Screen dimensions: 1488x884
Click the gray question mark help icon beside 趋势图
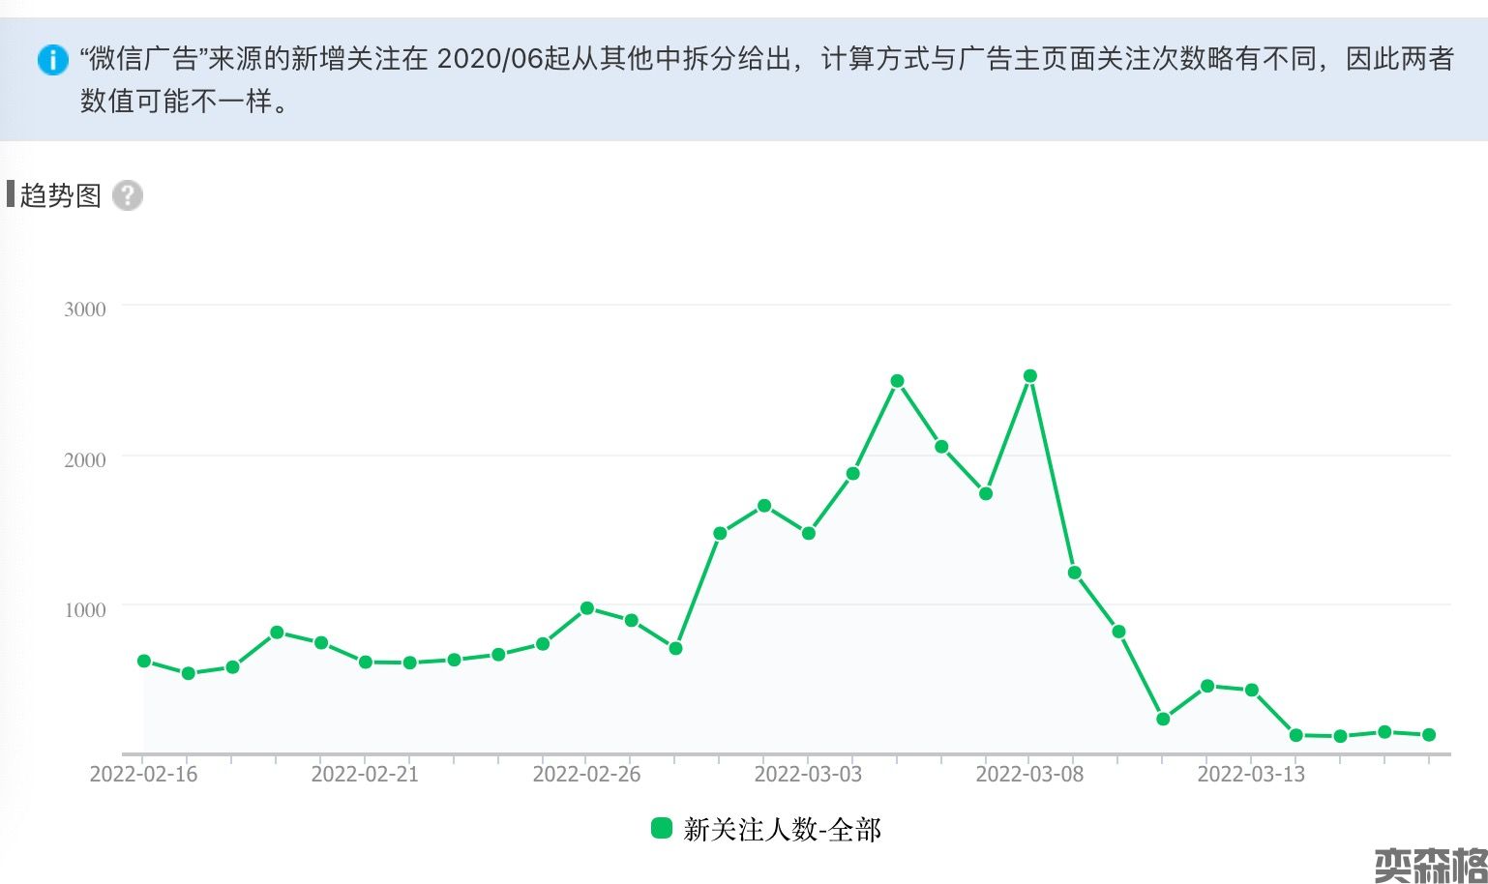coord(127,195)
